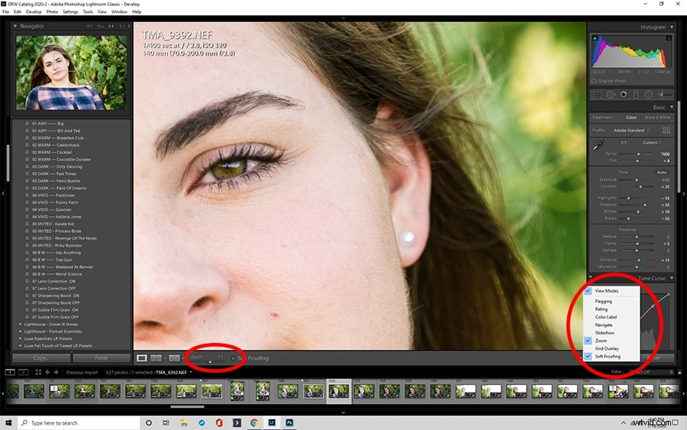The width and height of the screenshot is (687, 430).
Task: Set Navigator zoom to FIT
Action: (90, 26)
